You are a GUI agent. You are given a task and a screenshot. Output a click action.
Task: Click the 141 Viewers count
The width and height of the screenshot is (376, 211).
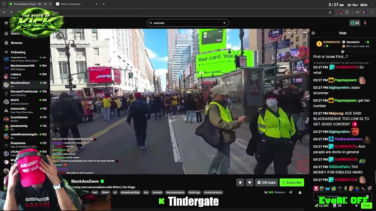point(275,192)
